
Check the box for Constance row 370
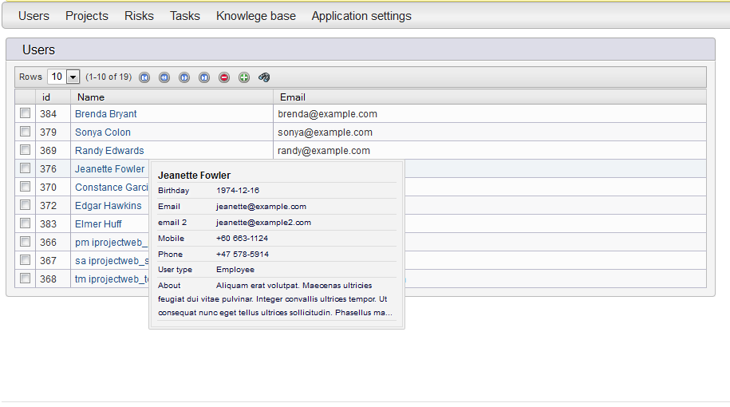[26, 187]
